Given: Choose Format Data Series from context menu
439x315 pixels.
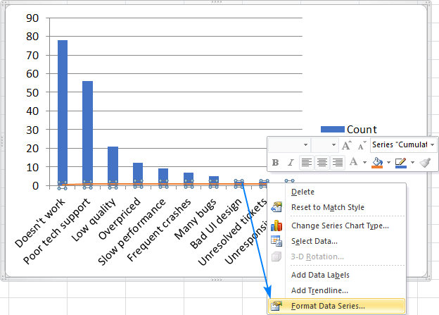Looking at the screenshot, I should click(328, 306).
